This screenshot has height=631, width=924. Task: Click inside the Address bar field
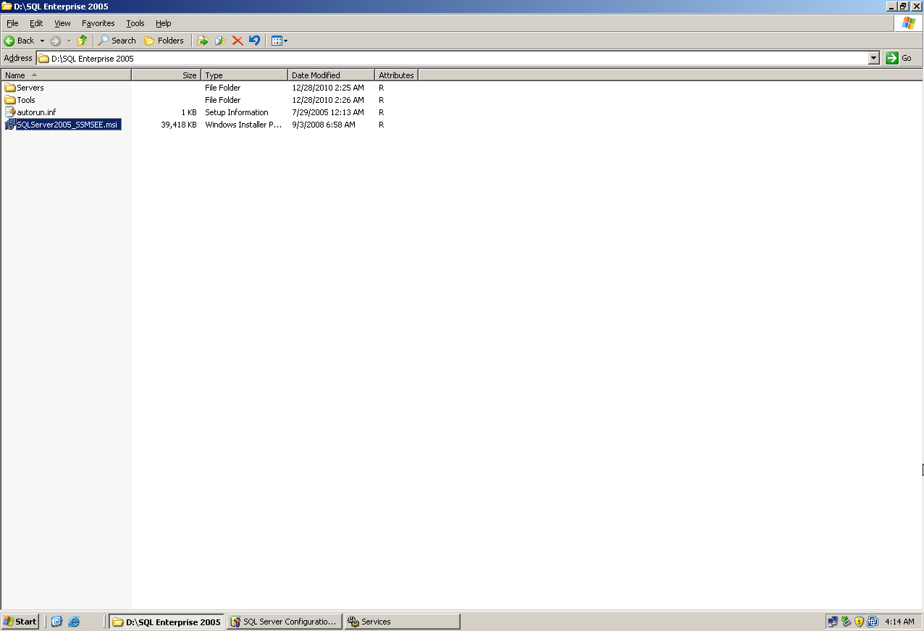(458, 58)
